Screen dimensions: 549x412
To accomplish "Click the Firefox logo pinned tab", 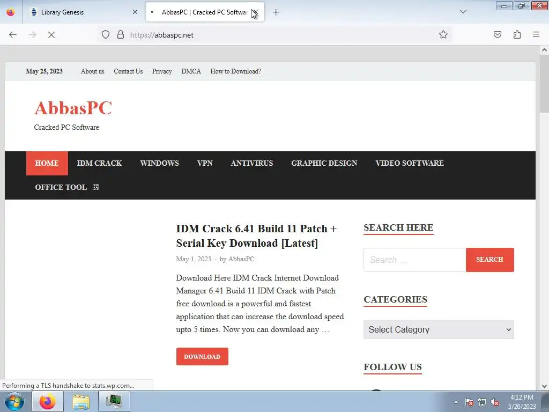I will pos(11,12).
